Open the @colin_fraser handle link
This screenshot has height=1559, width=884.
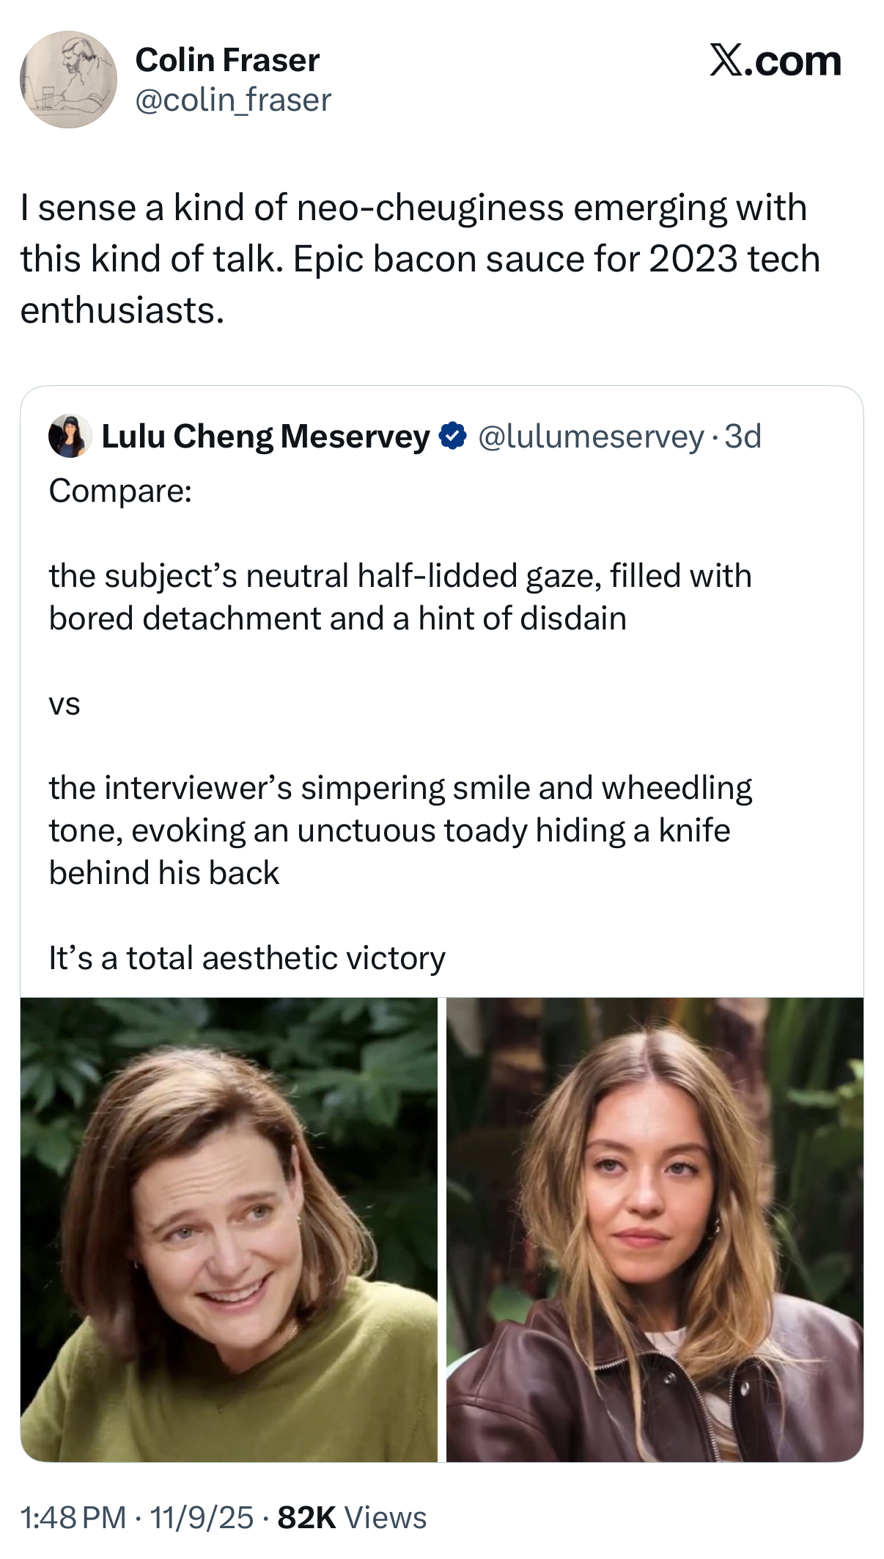pos(233,100)
